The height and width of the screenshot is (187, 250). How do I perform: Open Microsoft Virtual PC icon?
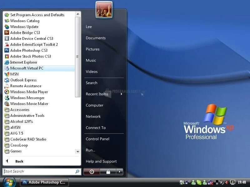(x=7, y=68)
